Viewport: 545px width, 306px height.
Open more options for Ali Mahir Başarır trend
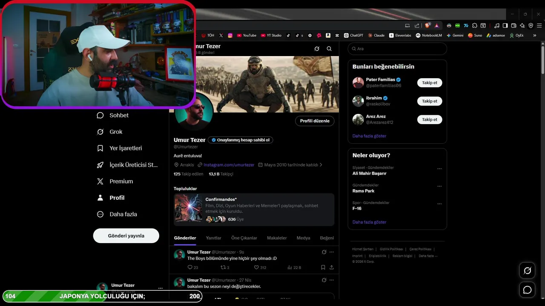[439, 169]
